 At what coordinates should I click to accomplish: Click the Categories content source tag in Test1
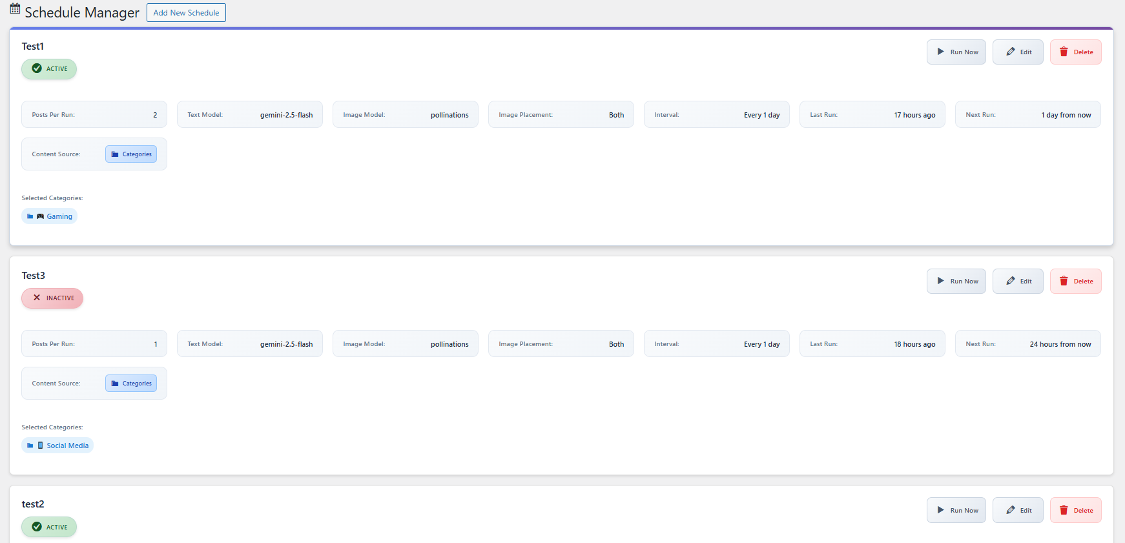(131, 154)
